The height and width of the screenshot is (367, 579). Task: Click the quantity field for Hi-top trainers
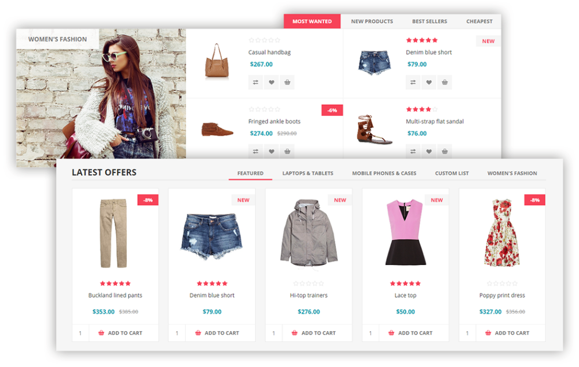pos(273,333)
